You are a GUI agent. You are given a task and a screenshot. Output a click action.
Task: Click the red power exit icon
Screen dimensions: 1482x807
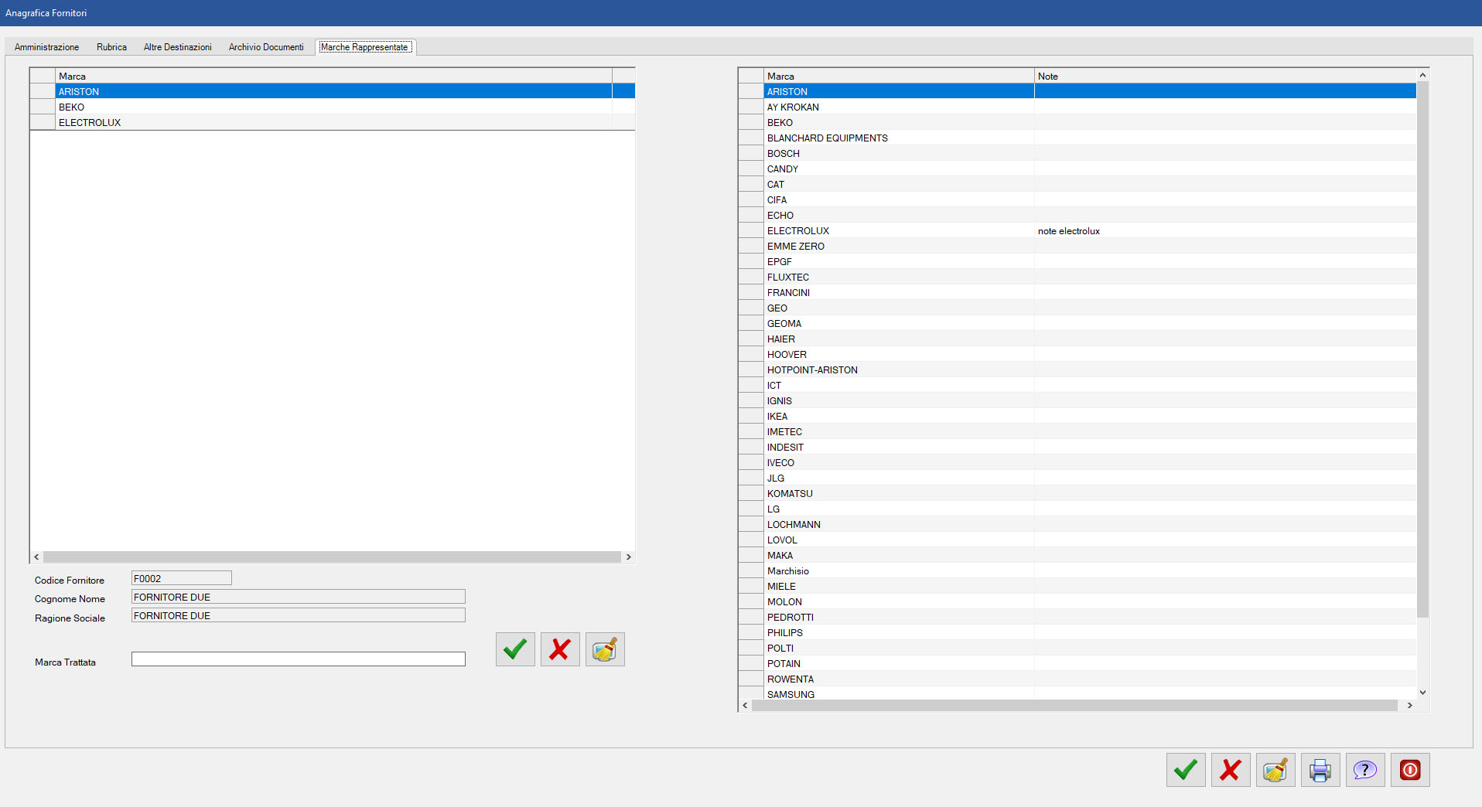[1410, 770]
